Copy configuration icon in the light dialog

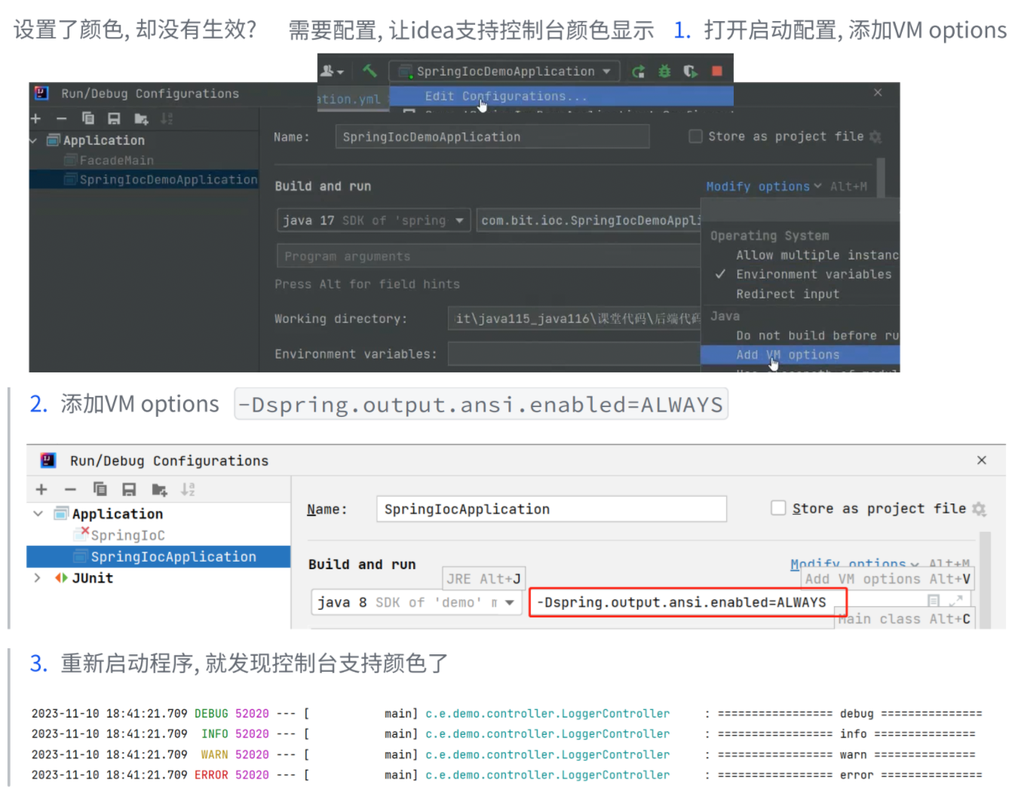(x=100, y=489)
